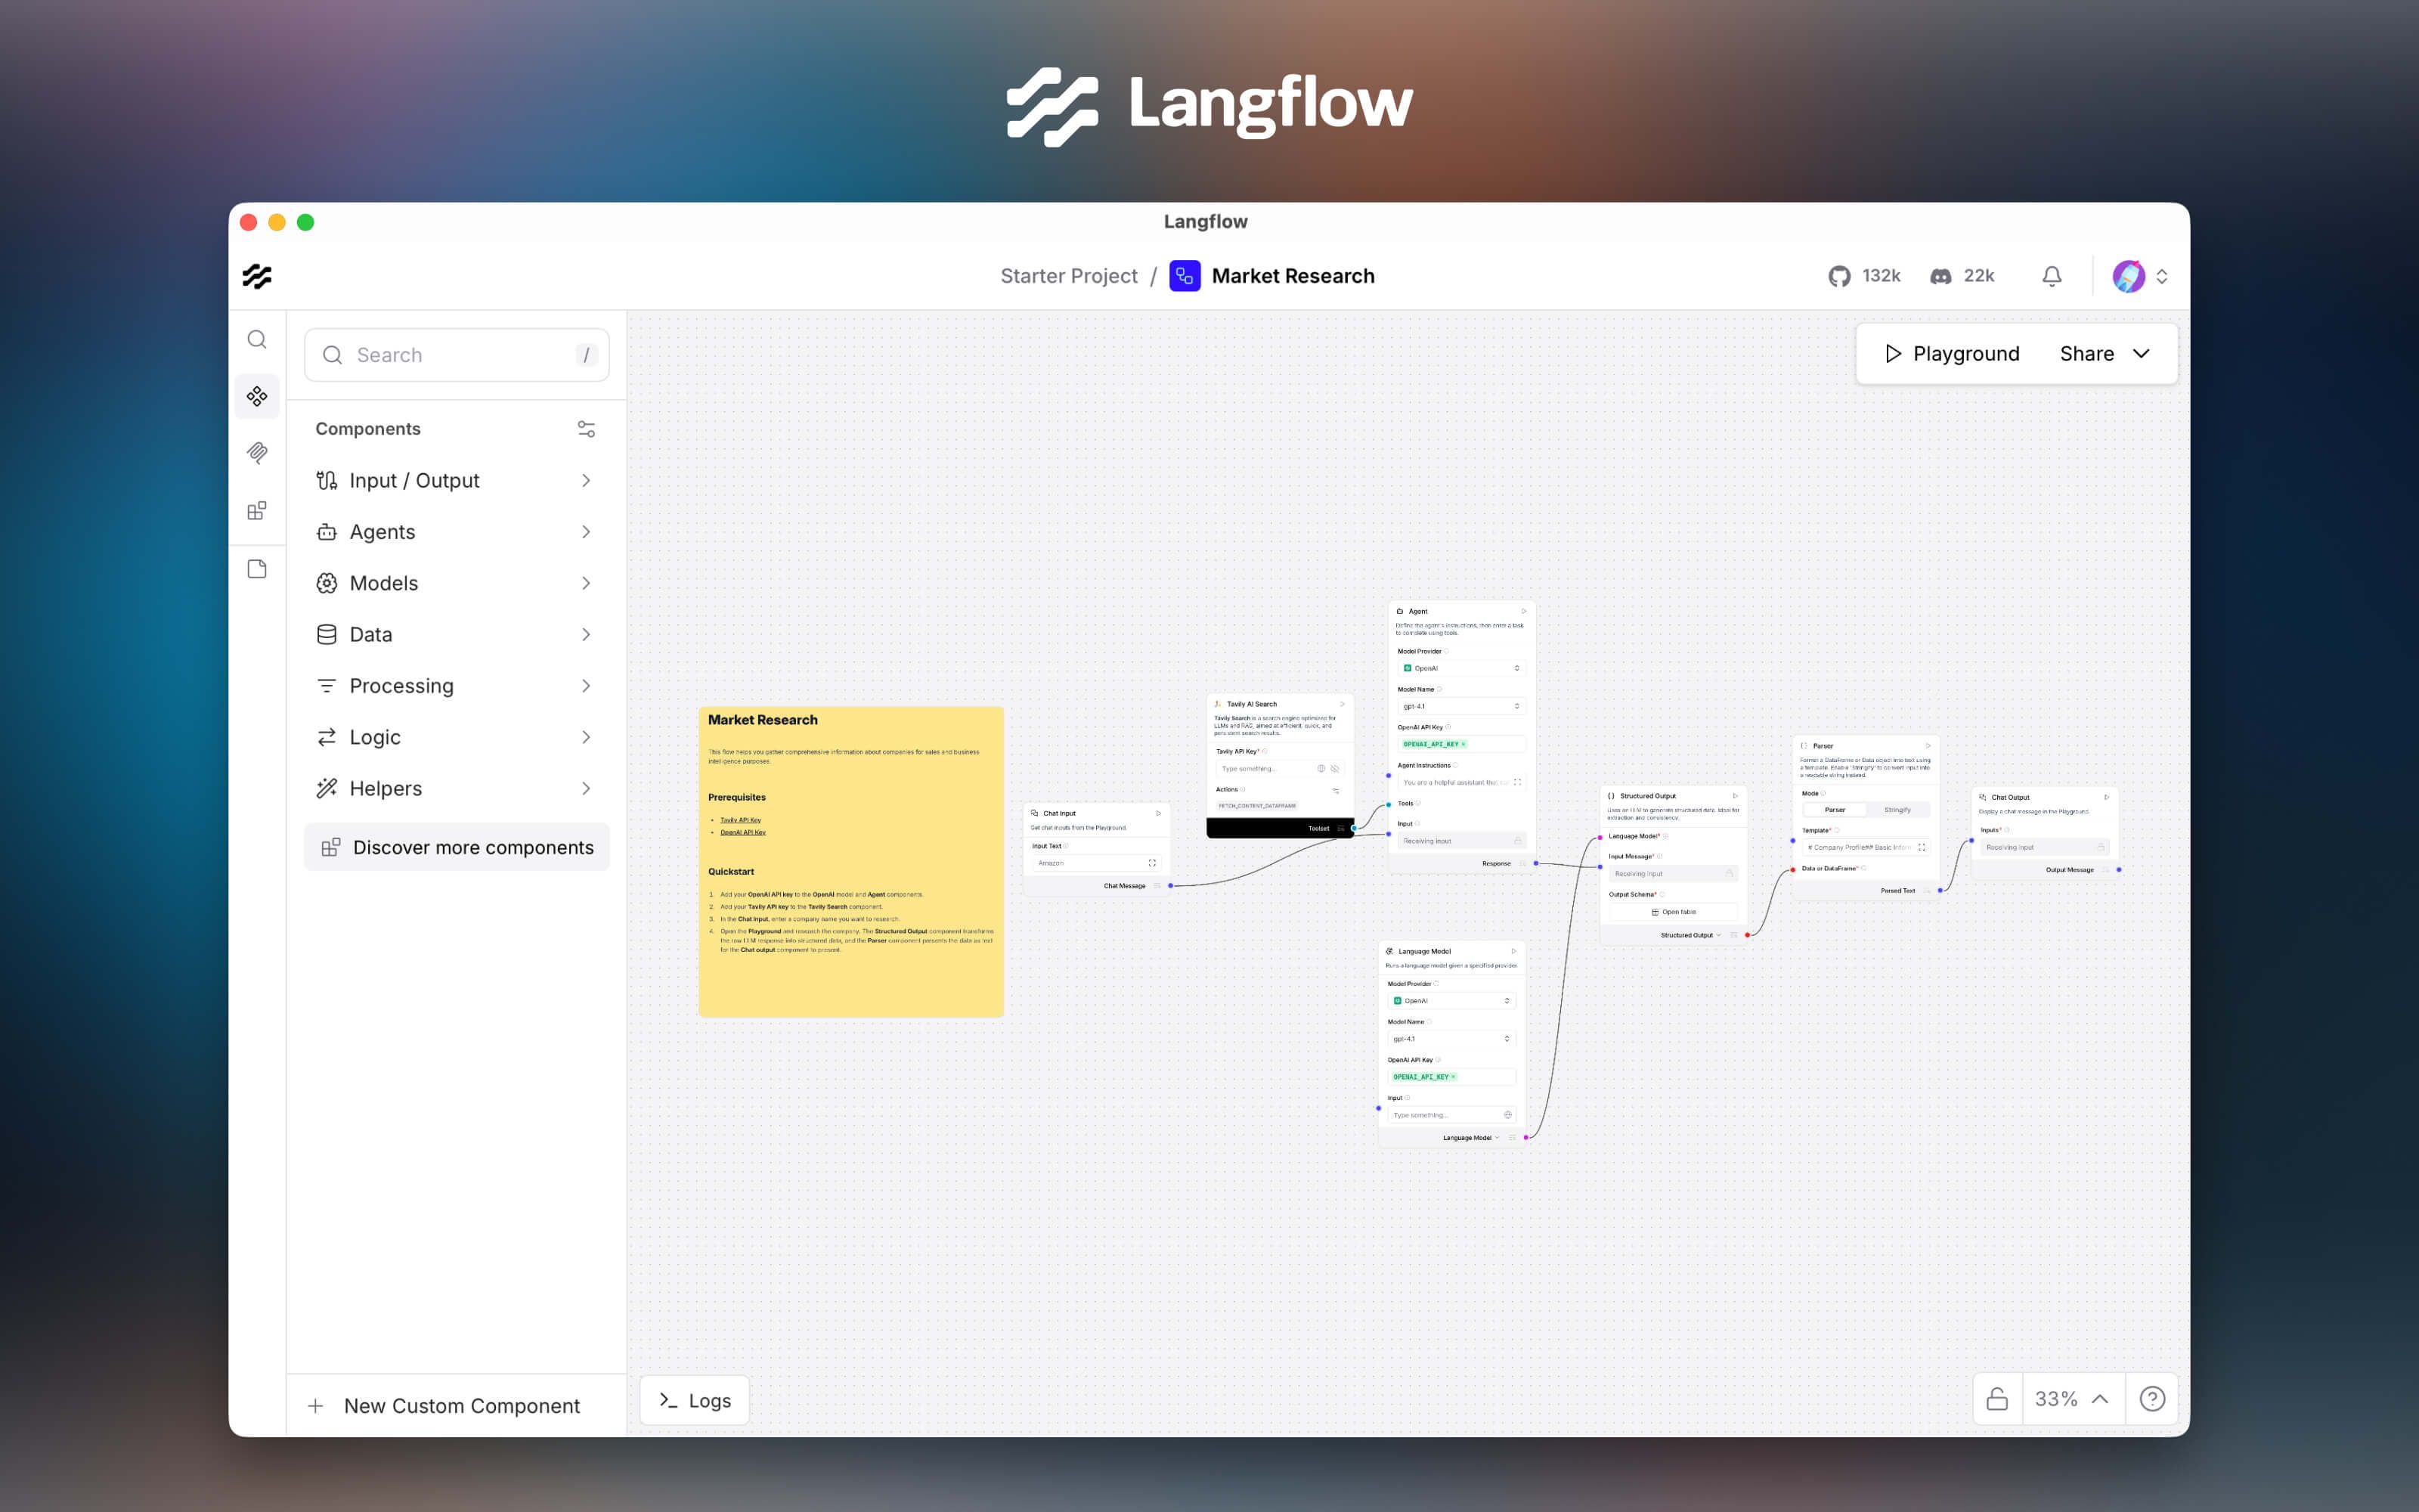Open notifications bell icon

pos(2051,276)
